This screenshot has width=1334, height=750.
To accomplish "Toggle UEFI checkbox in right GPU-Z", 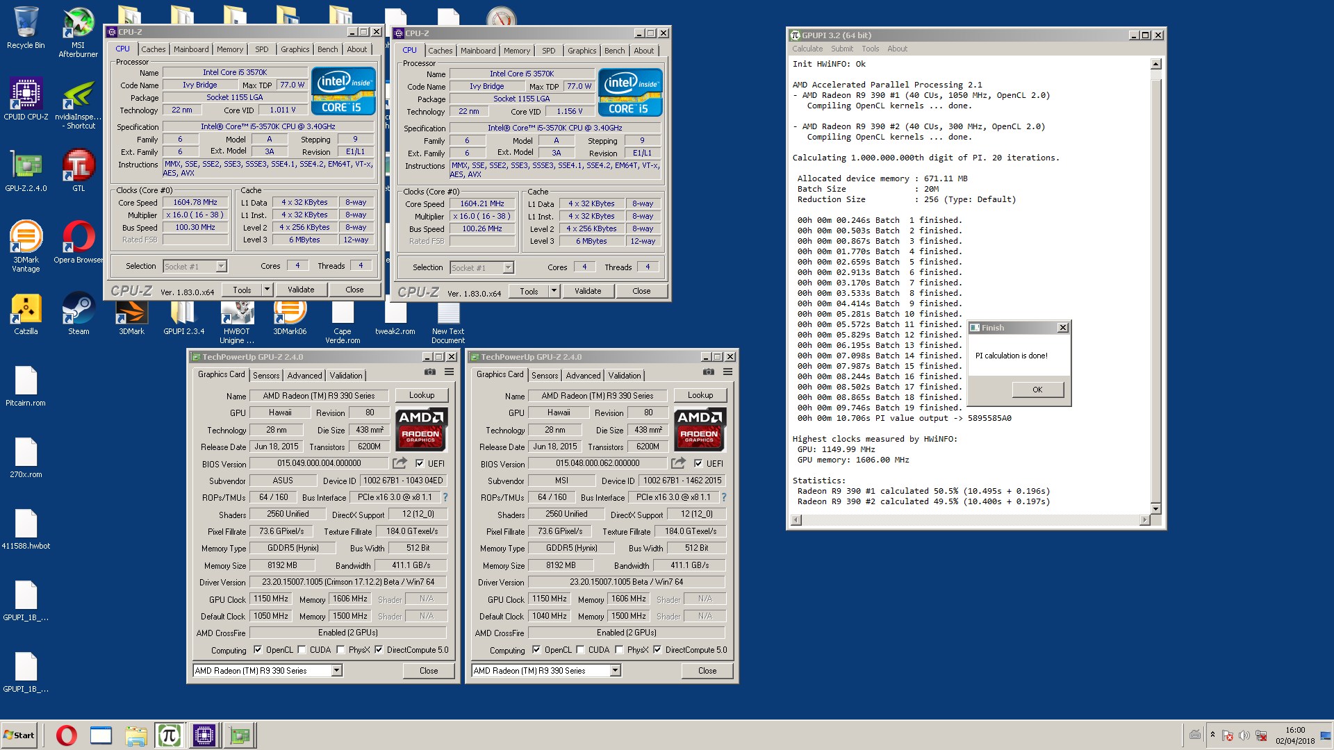I will click(x=698, y=463).
